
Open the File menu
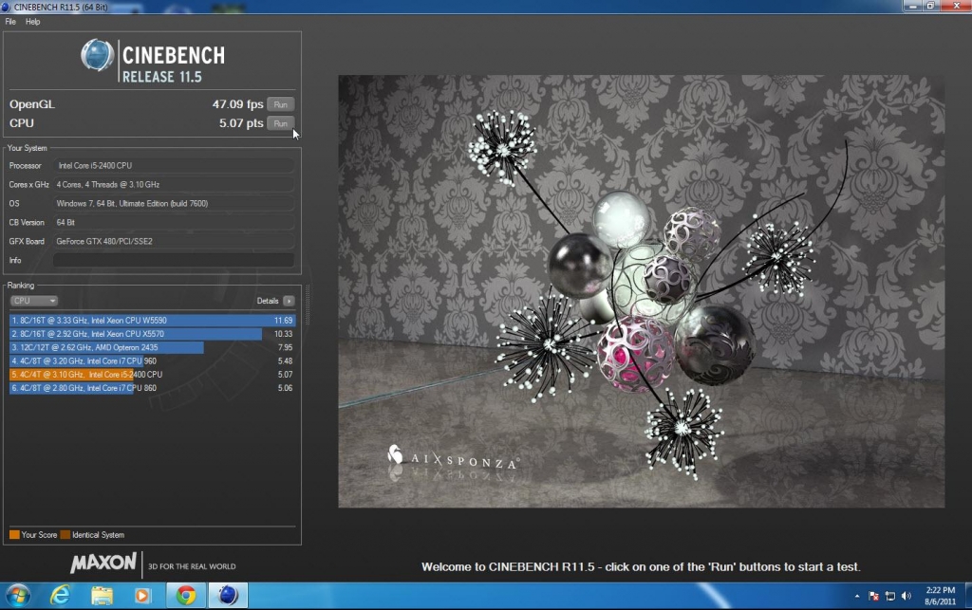[x=10, y=21]
